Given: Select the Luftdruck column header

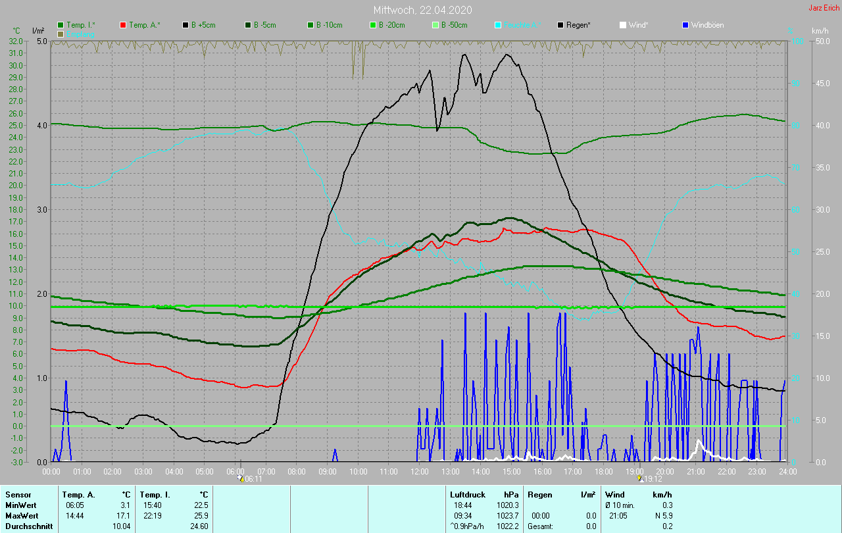Looking at the screenshot, I should [x=467, y=494].
